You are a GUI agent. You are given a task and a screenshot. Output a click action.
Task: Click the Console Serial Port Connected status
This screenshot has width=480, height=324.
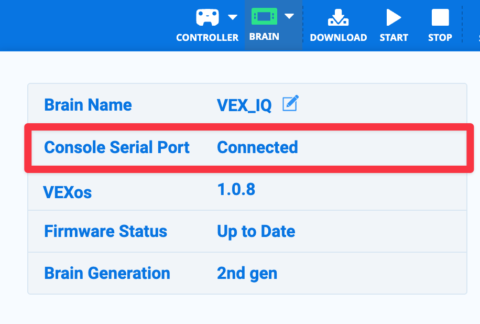click(x=257, y=147)
